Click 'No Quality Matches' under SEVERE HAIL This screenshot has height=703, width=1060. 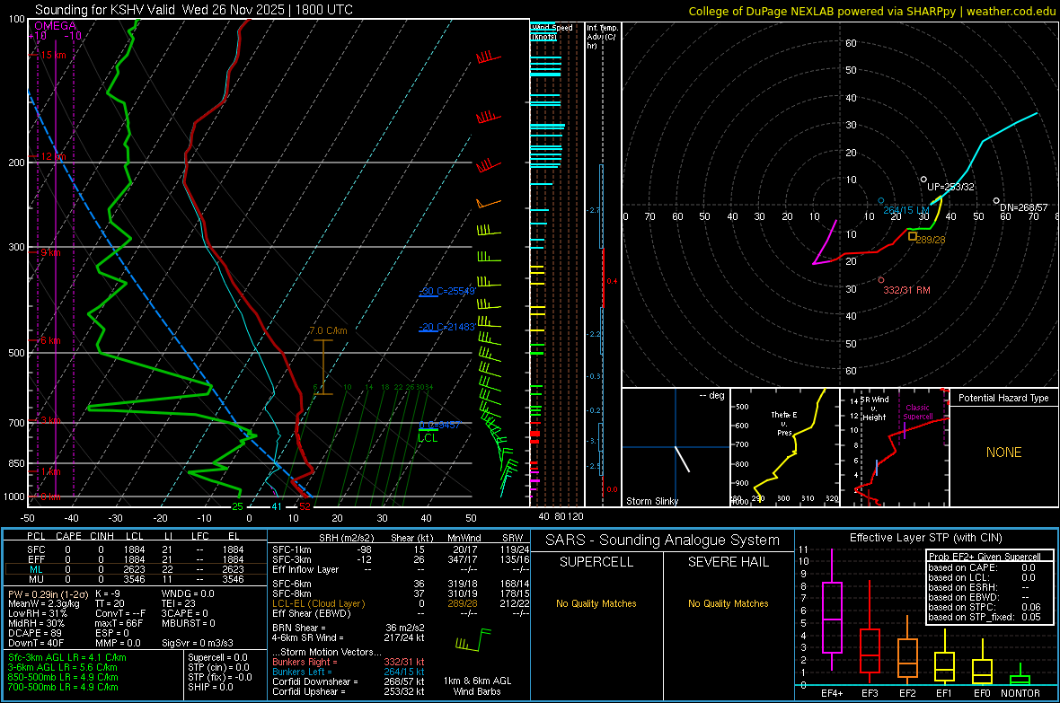tap(728, 603)
